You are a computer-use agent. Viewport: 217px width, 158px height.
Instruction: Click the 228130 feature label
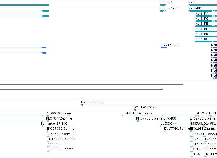pyautogui.click(x=54, y=144)
